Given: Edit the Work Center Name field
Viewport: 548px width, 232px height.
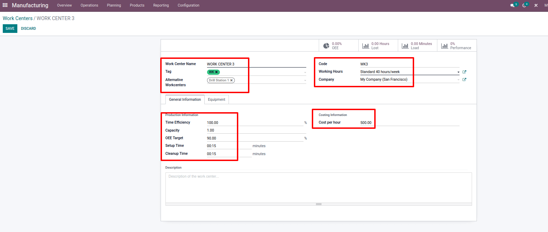Looking at the screenshot, I should point(256,64).
